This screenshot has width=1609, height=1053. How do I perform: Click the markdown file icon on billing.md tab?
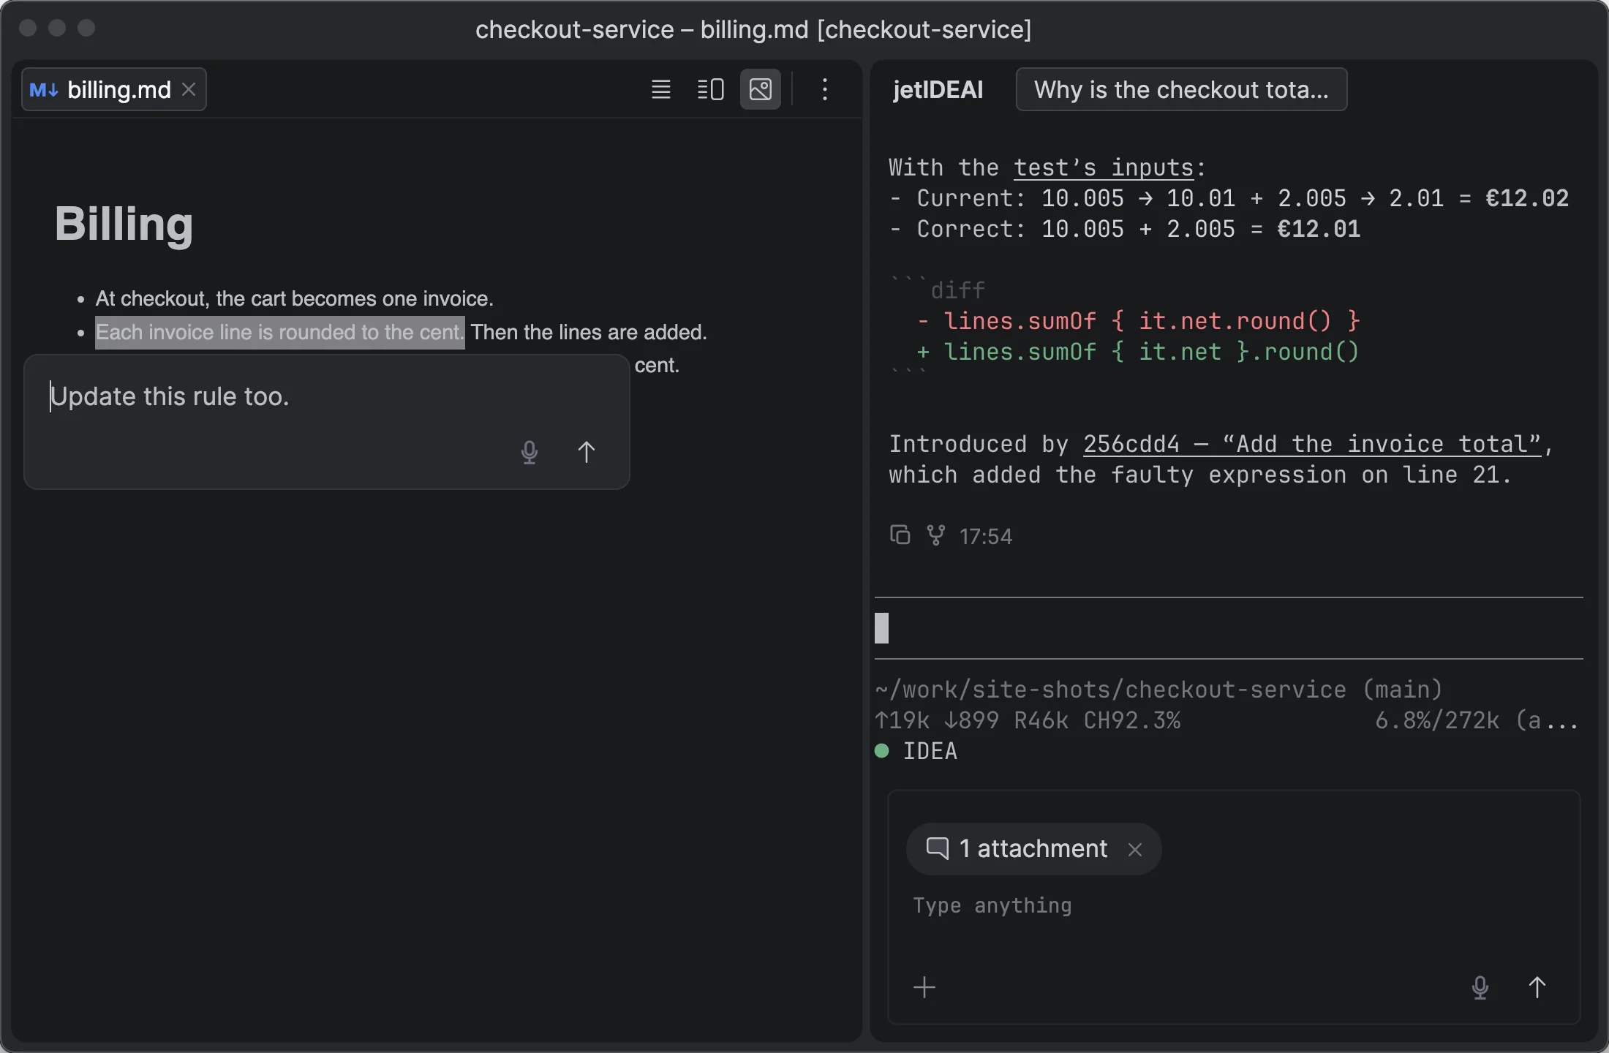click(44, 90)
